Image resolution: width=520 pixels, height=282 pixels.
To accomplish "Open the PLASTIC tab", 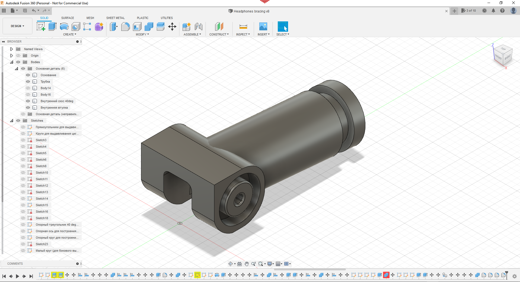I will (143, 18).
